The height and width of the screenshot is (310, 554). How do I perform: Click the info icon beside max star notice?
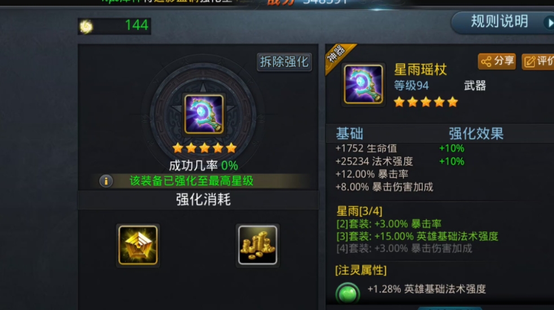click(105, 181)
